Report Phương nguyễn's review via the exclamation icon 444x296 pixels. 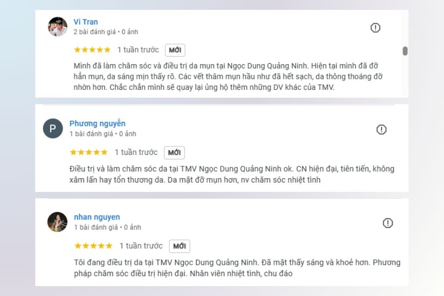[381, 129]
